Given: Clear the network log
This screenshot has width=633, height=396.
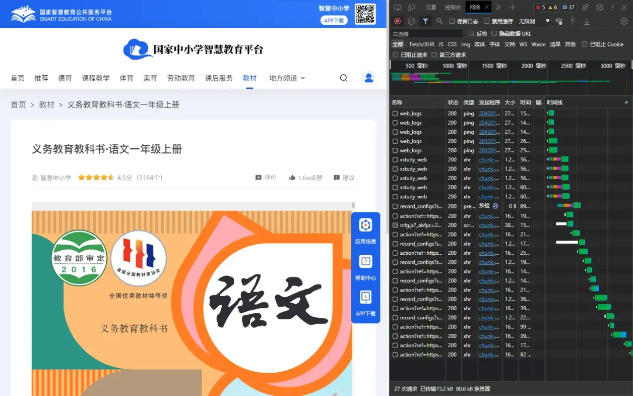Looking at the screenshot, I should pos(411,21).
